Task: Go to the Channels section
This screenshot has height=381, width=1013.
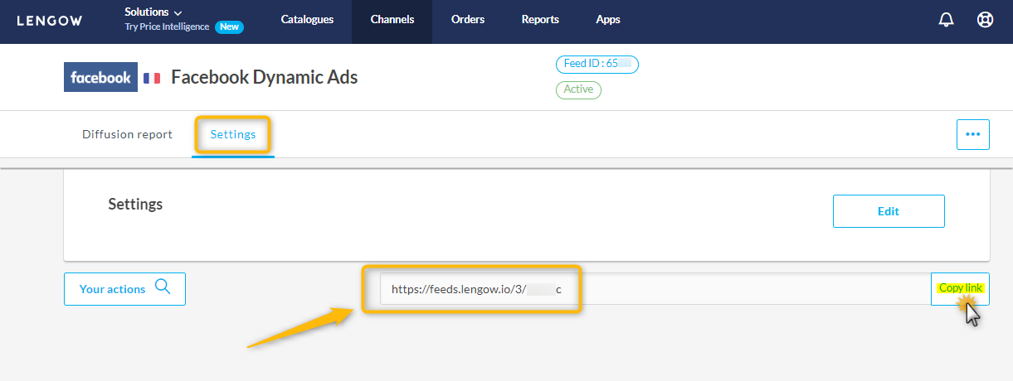Action: click(392, 20)
